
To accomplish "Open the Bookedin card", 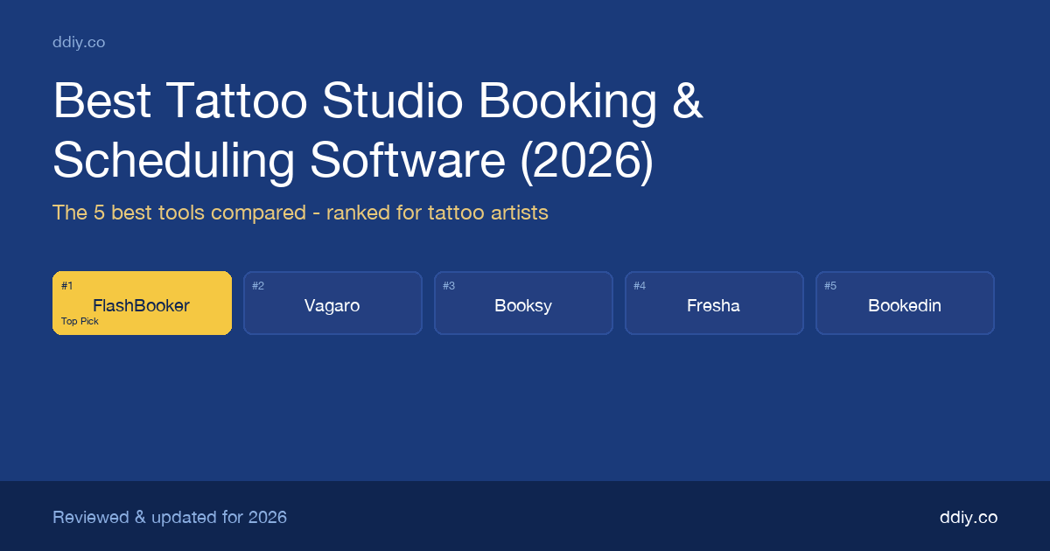I will pos(905,303).
